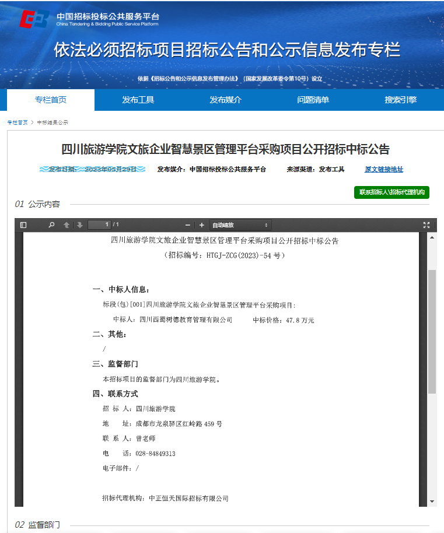Click the 四、联系方式 heading in PDF
Image resolution: width=444 pixels, height=533 pixels.
click(116, 394)
